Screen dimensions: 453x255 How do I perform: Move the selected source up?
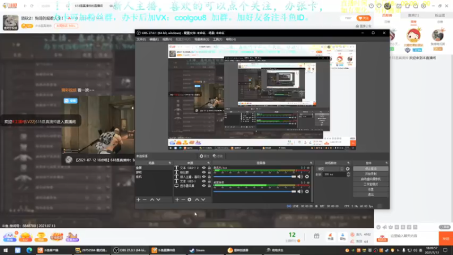tap(197, 199)
